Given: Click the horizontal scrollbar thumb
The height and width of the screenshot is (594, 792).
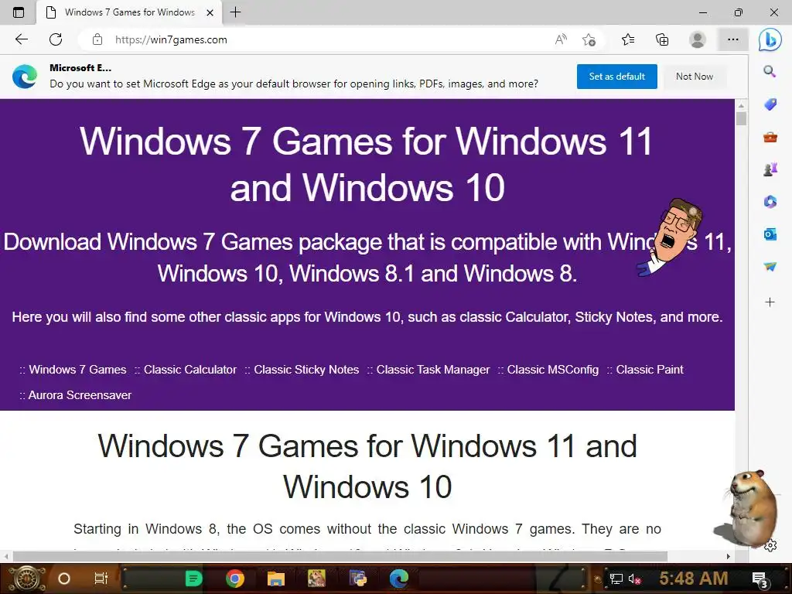Looking at the screenshot, I should [340, 556].
